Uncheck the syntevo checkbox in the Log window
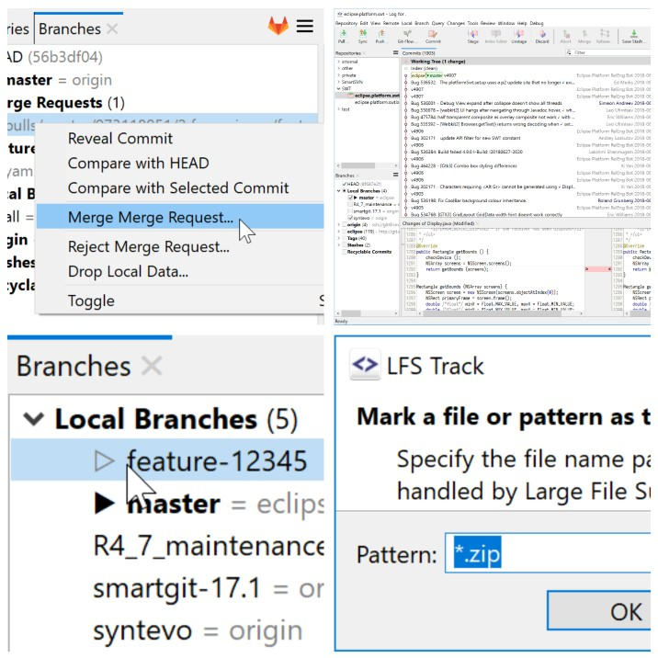 click(x=350, y=218)
